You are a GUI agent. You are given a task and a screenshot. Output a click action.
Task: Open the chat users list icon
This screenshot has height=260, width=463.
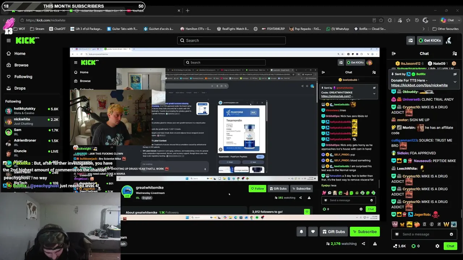(455, 53)
